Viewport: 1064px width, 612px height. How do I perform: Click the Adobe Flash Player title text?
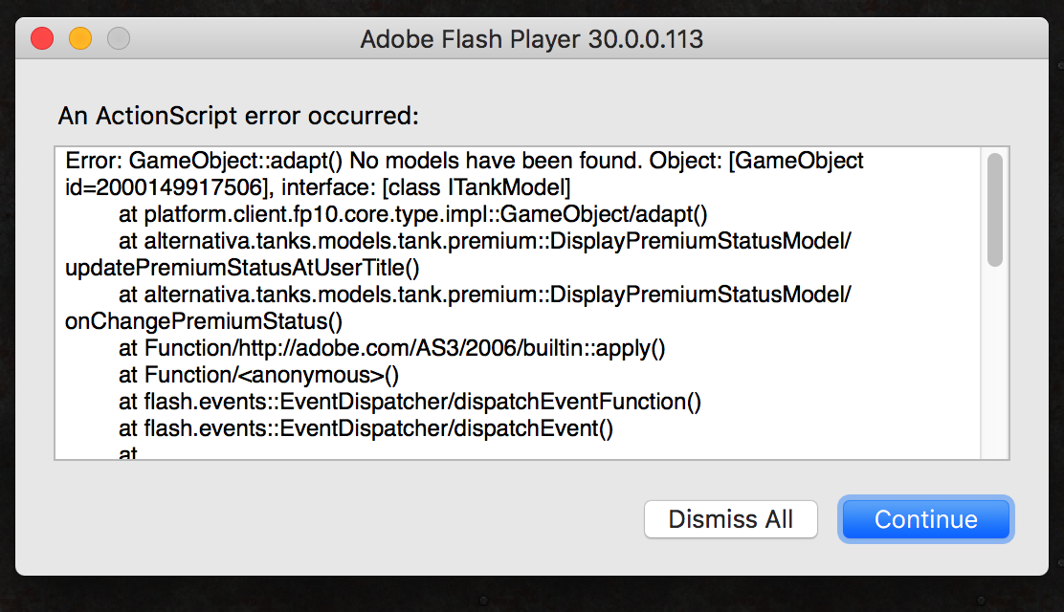coord(532,39)
